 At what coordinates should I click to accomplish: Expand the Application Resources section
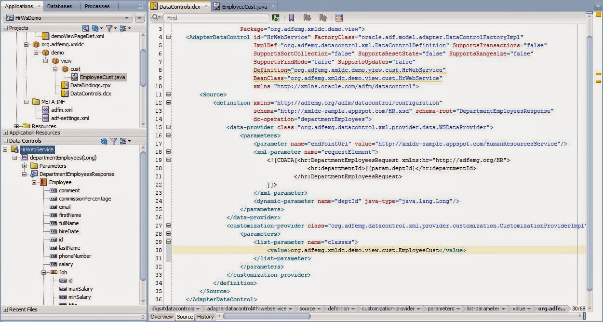click(5, 133)
